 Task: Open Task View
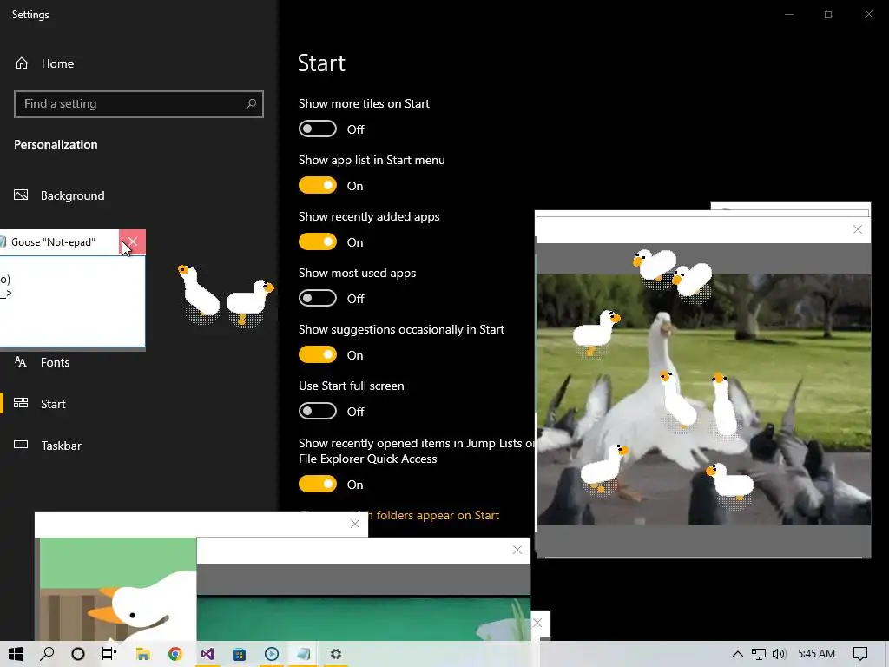[109, 654]
